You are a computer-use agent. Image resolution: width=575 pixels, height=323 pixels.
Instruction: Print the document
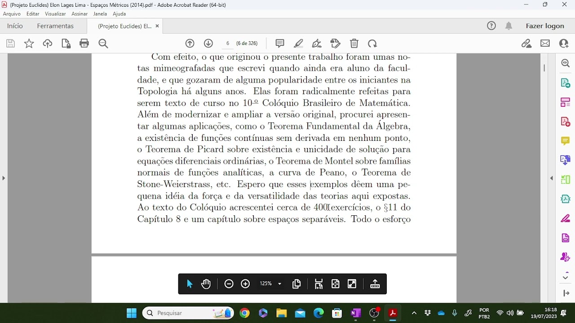pos(84,44)
